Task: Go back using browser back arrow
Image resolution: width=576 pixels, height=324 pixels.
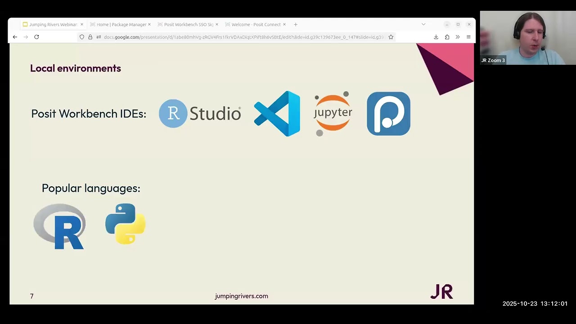Action: pos(15,37)
